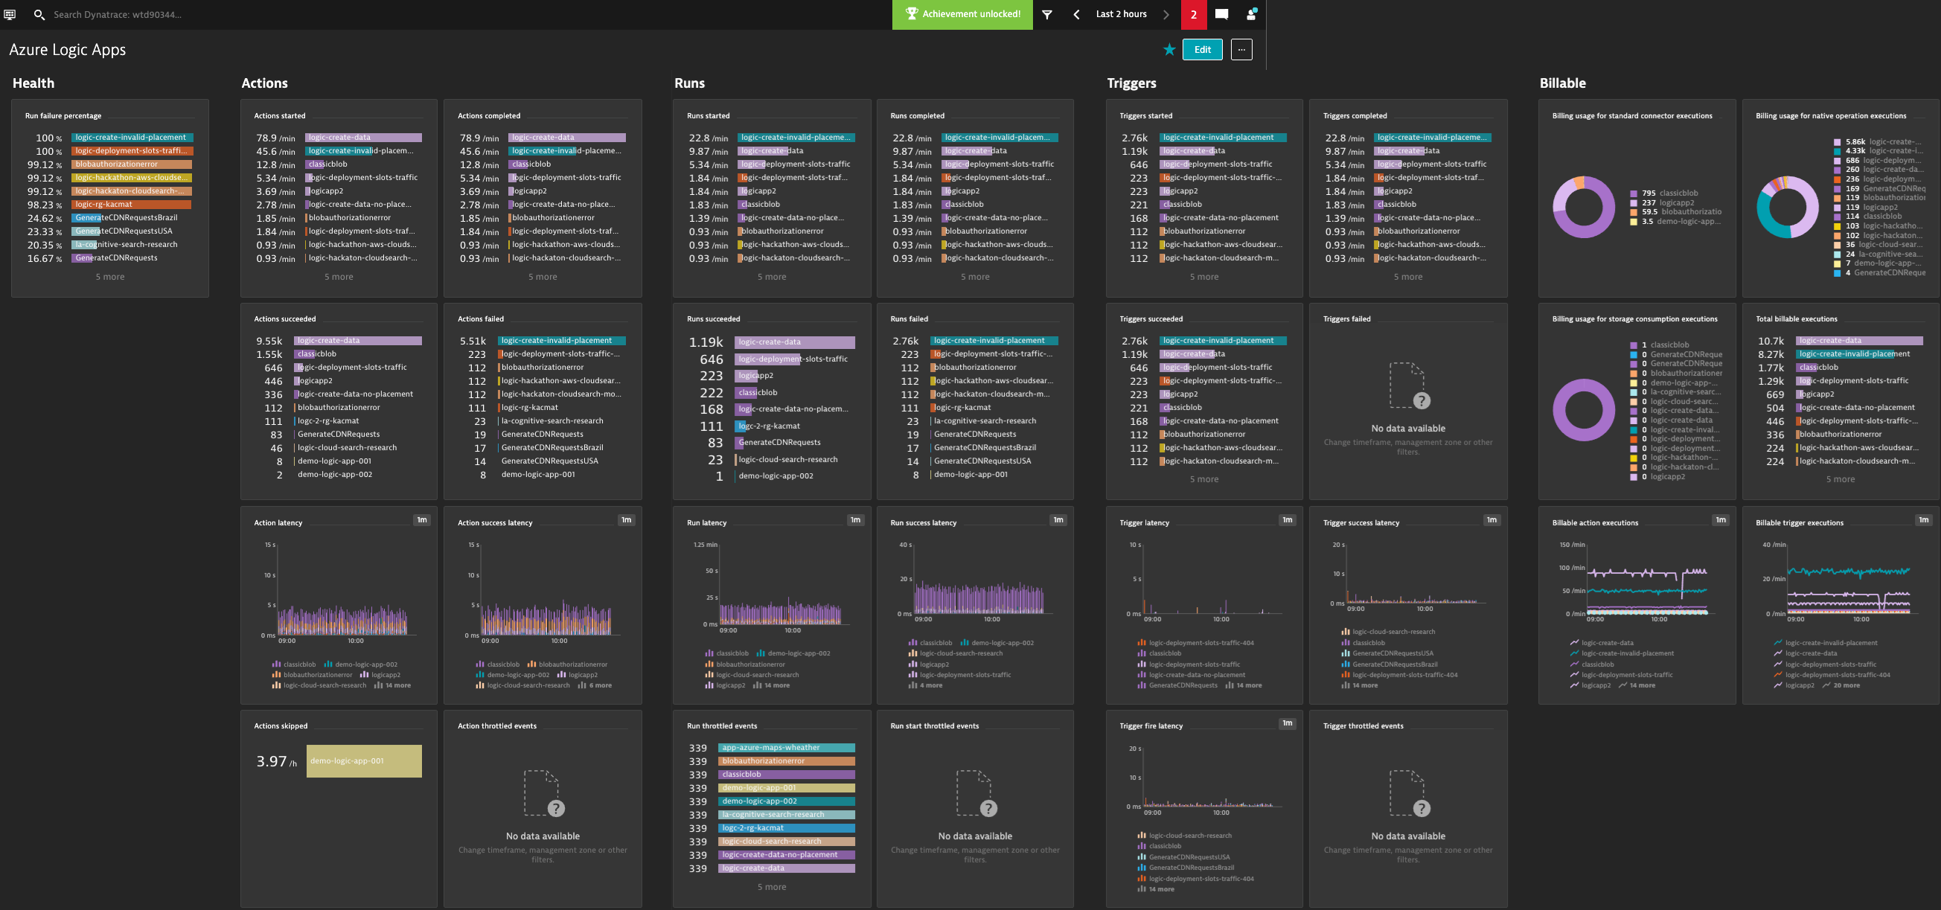1941x910 pixels.
Task: Open the main navigation menu icon
Action: click(10, 14)
